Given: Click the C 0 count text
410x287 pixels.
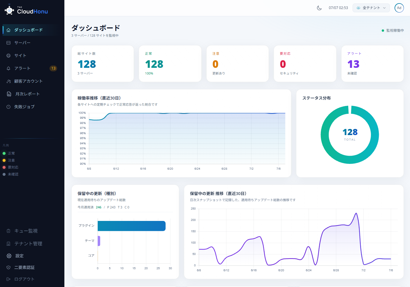Looking at the screenshot, I should (127, 207).
